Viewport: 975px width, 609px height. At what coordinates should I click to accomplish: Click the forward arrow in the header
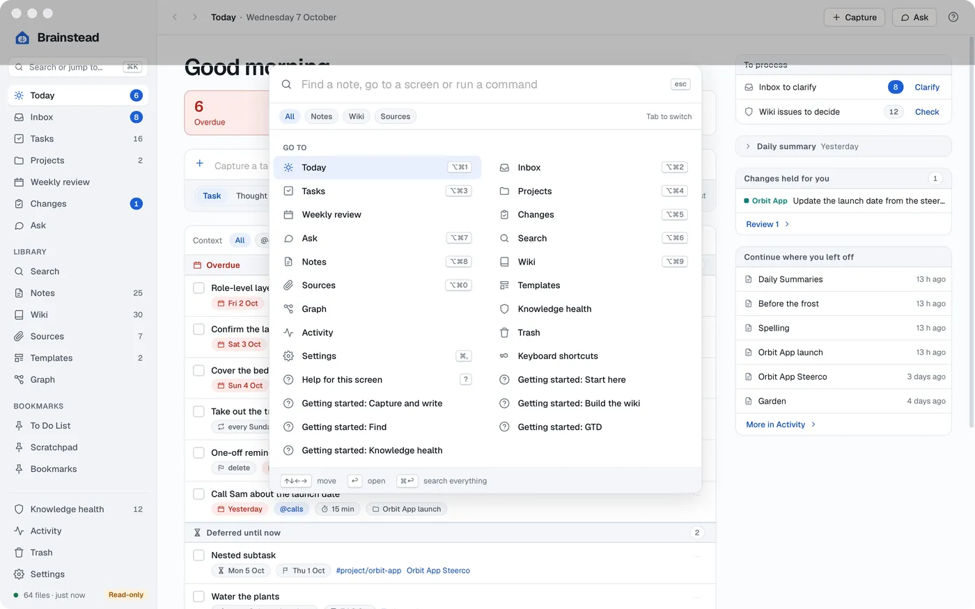click(x=195, y=17)
